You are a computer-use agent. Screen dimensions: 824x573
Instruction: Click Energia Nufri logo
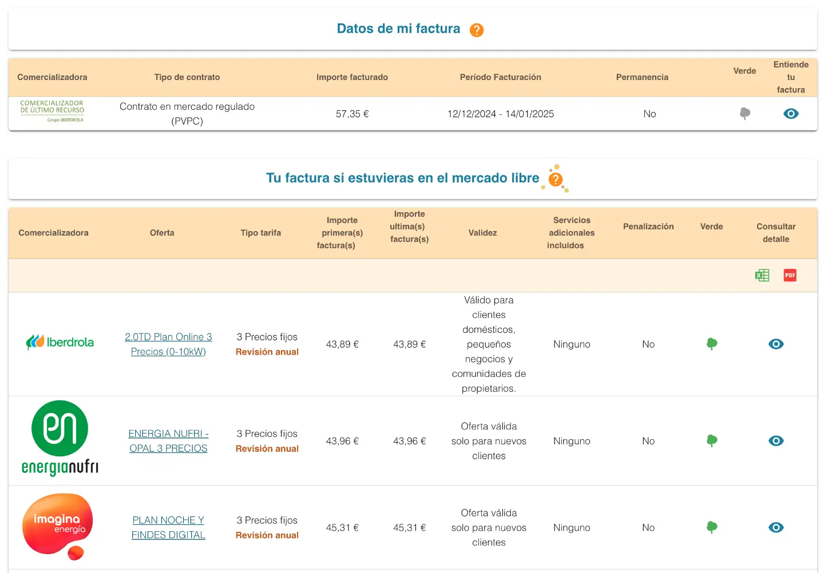point(60,439)
